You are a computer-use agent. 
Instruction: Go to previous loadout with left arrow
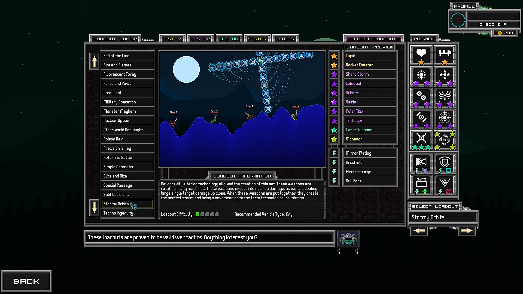pos(419,231)
